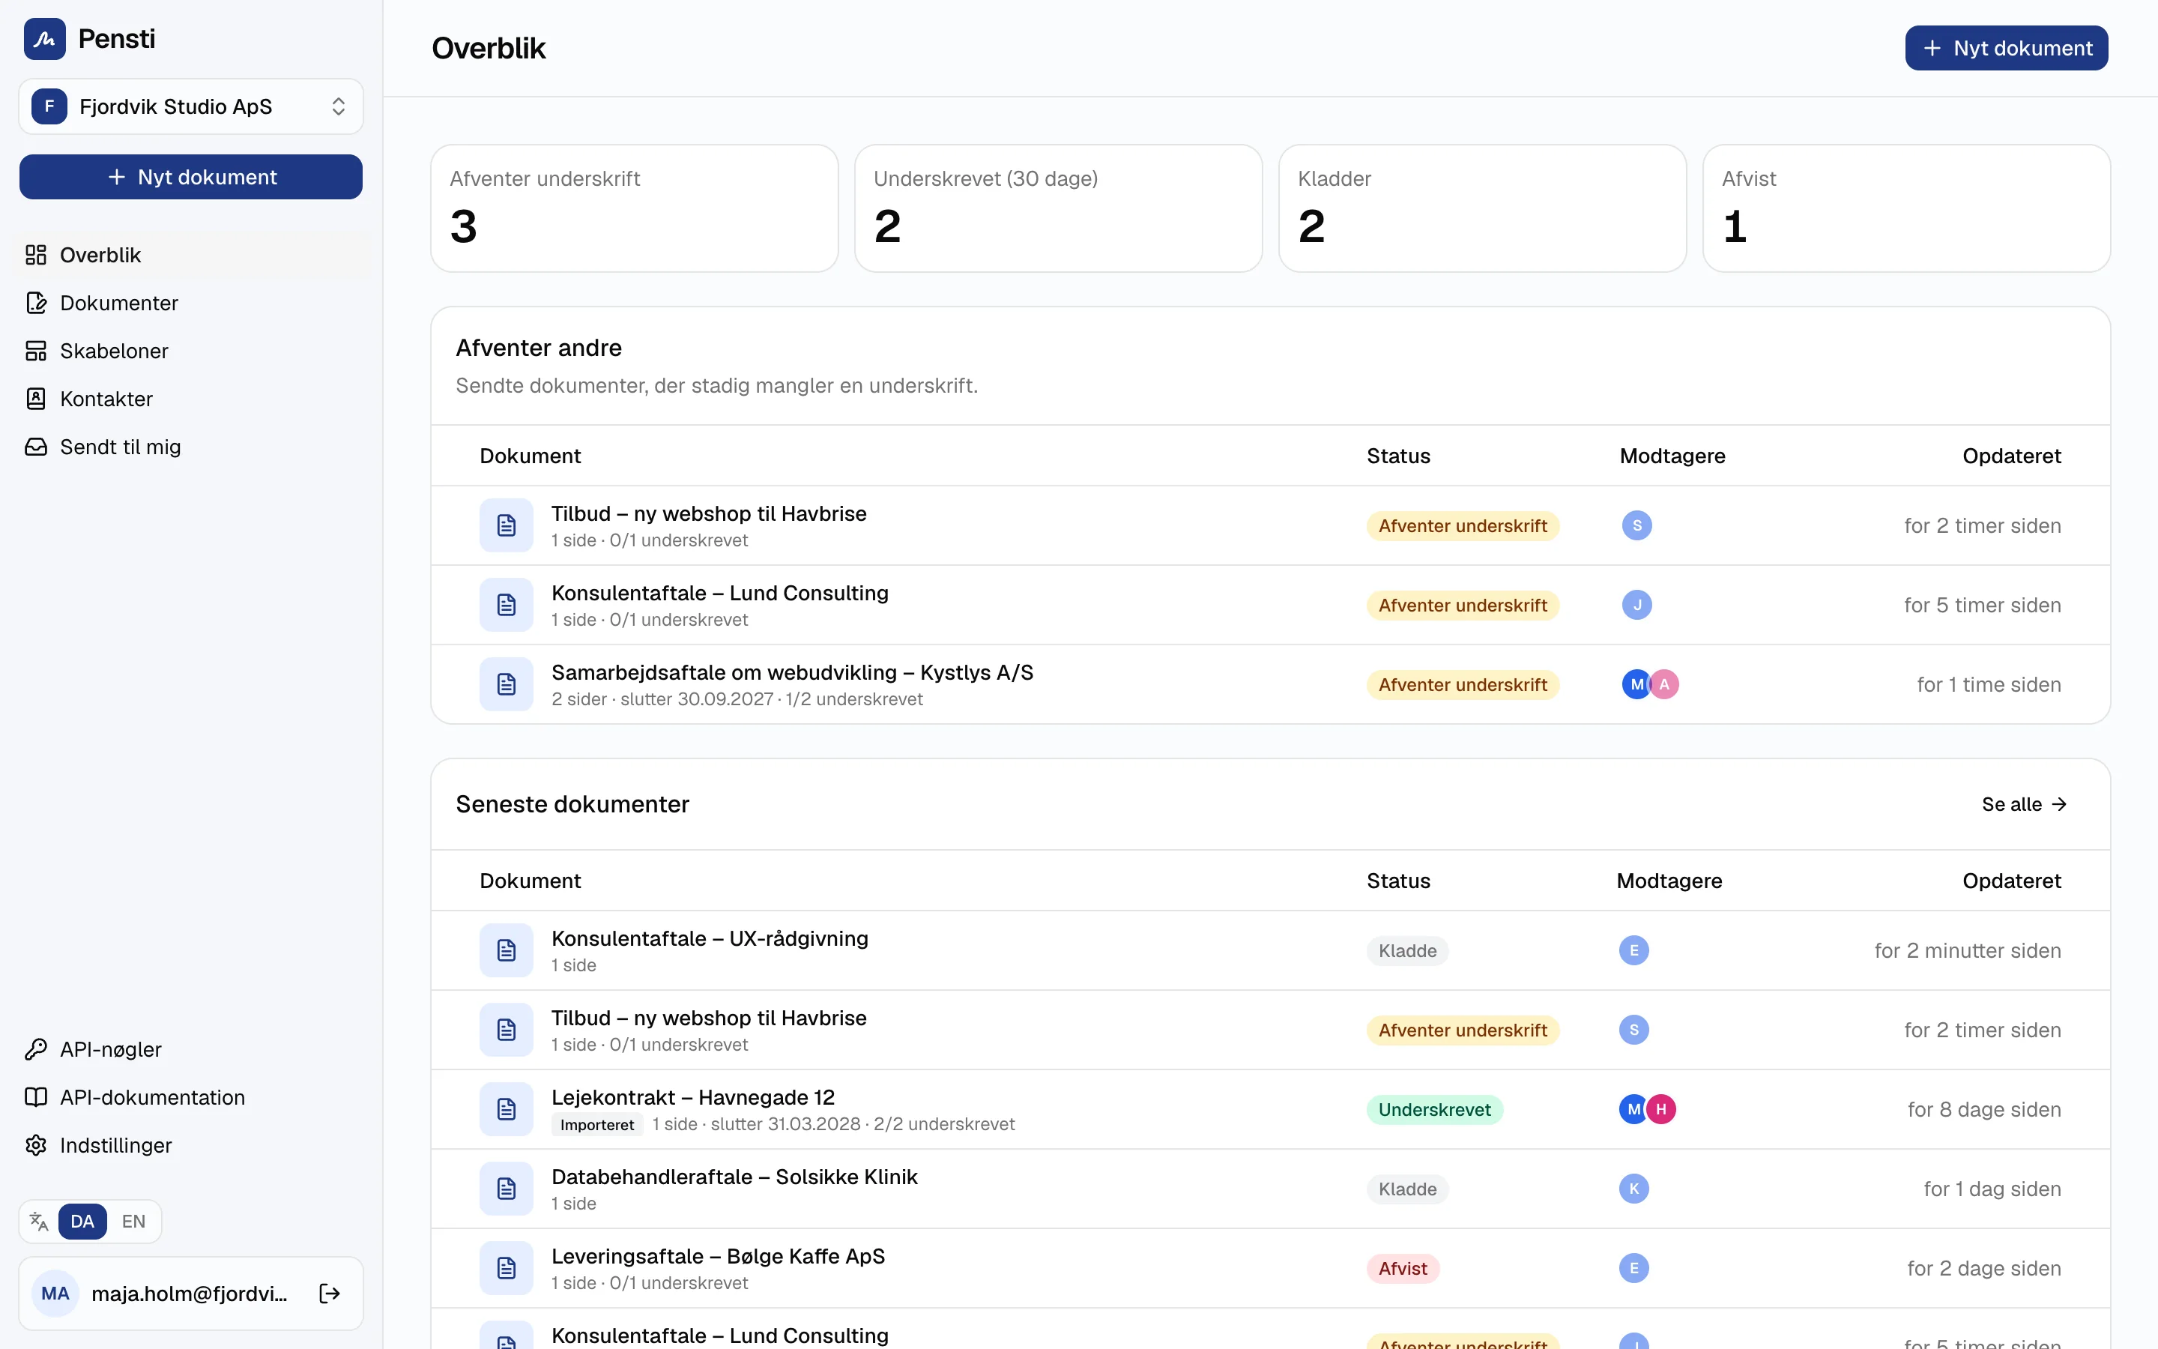Go to Dokumenter in the sidebar
This screenshot has width=2158, height=1349.
(x=191, y=304)
